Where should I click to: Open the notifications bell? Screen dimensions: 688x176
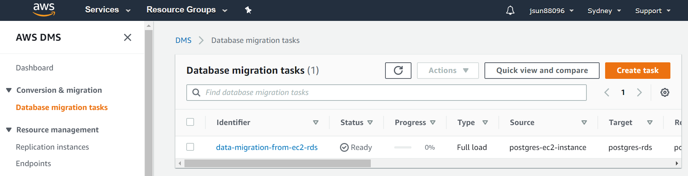pyautogui.click(x=510, y=10)
